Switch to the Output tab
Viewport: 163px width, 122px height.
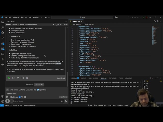pos(84,78)
